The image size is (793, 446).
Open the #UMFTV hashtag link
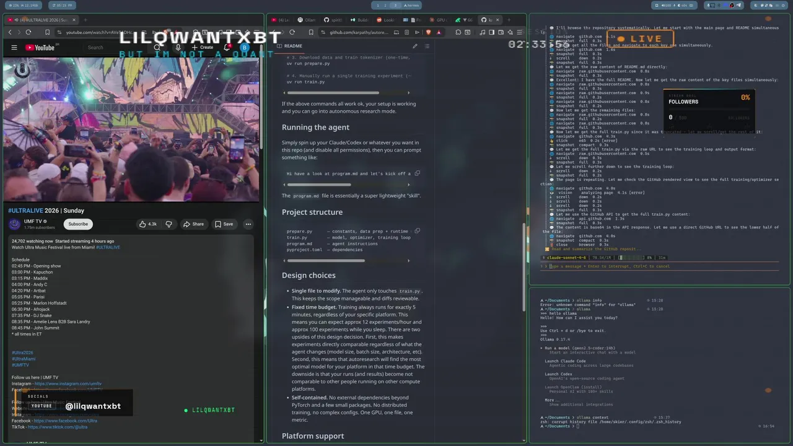(20, 365)
